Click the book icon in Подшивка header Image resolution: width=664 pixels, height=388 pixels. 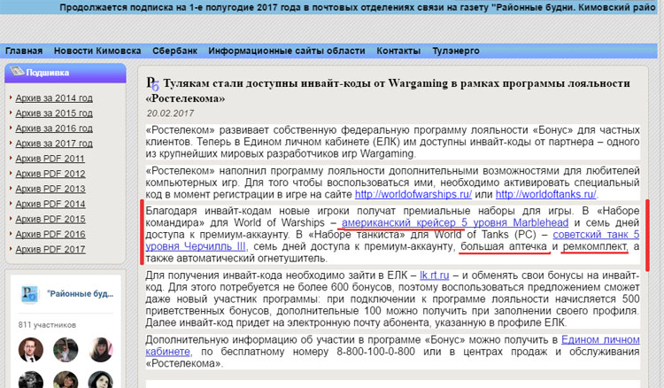[x=17, y=73]
